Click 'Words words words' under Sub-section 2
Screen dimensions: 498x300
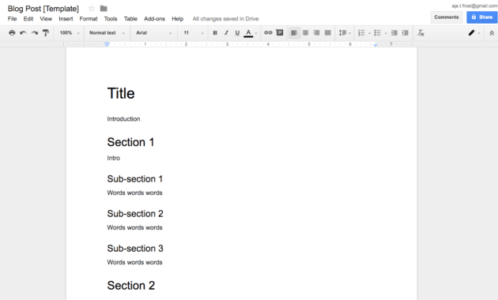[x=134, y=227]
